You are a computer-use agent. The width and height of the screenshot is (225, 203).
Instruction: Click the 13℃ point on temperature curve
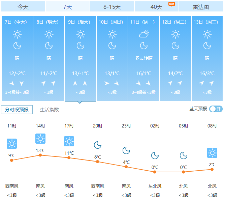[x=40, y=155]
